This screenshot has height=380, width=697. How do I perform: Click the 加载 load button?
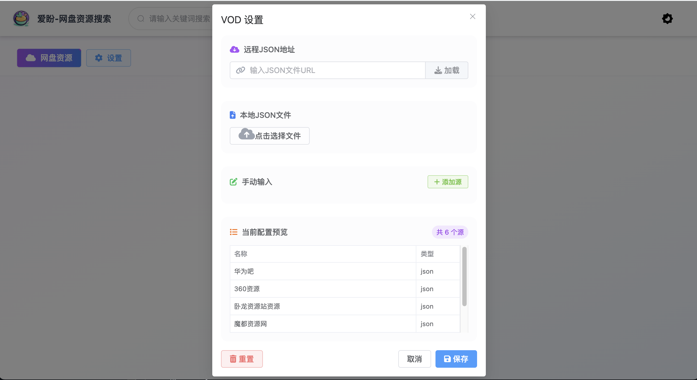pos(447,71)
